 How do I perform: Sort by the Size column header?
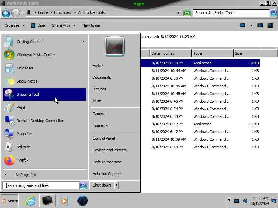click(x=247, y=53)
